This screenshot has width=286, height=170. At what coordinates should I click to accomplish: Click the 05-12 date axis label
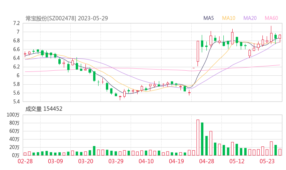click(x=237, y=161)
